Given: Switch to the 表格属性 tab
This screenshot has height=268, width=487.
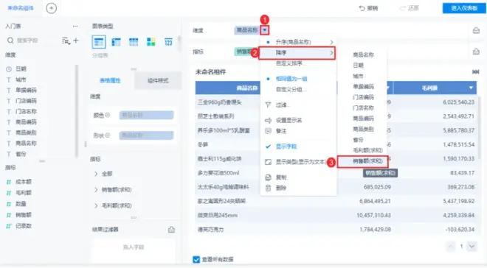Looking at the screenshot, I should click(x=110, y=80).
